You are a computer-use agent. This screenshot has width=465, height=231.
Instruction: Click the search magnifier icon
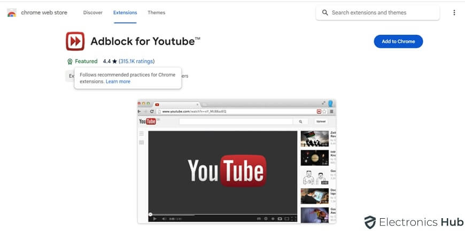tap(325, 13)
